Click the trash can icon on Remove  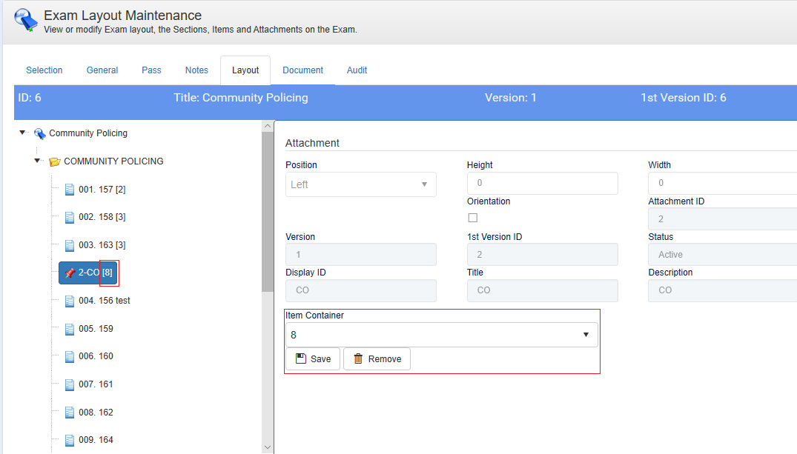(358, 359)
